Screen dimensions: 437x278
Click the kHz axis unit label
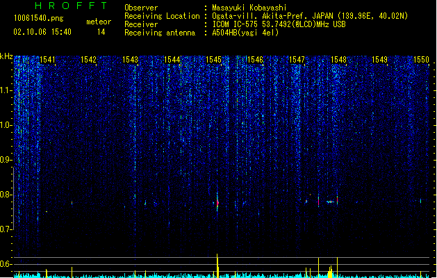pos(6,56)
